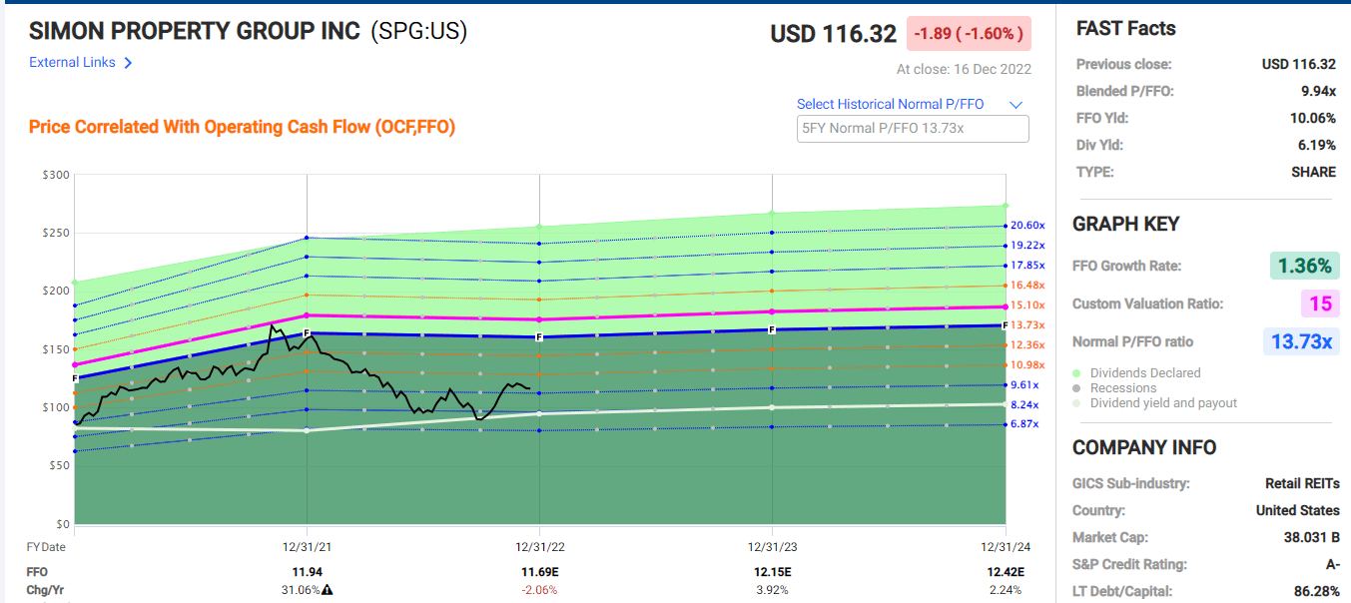Click the 15.10x multiple label
This screenshot has height=603, width=1351.
coord(1027,305)
